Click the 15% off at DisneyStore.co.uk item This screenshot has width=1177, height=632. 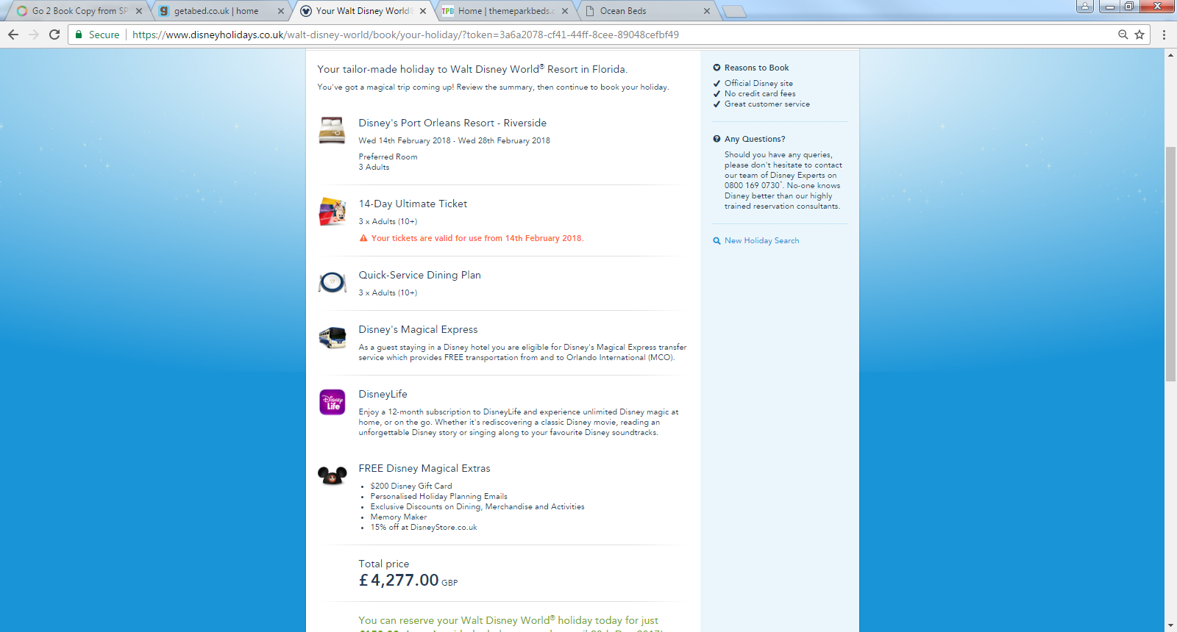click(x=424, y=527)
